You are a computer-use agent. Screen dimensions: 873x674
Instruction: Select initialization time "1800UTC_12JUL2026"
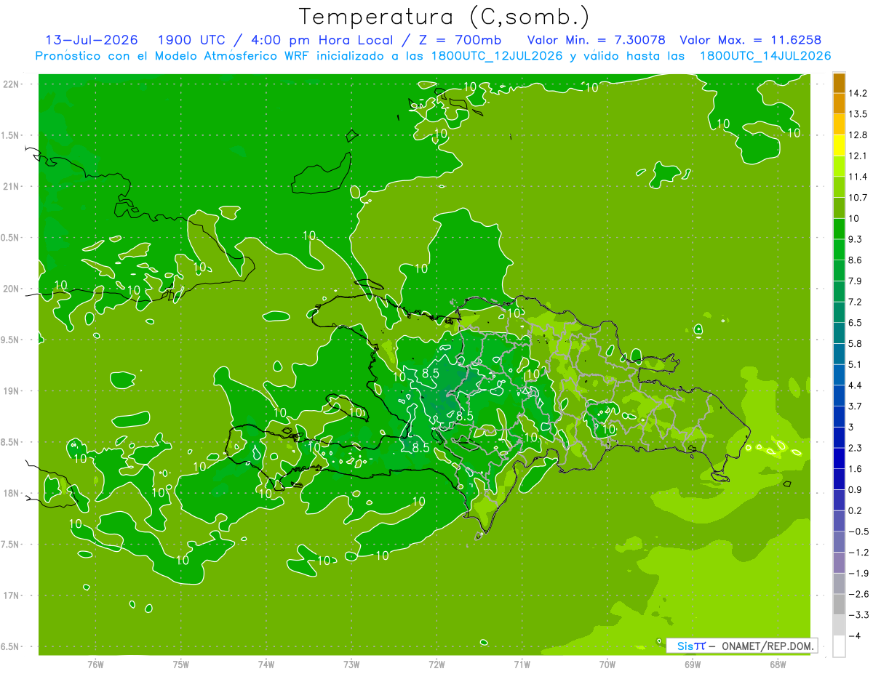[x=495, y=56]
